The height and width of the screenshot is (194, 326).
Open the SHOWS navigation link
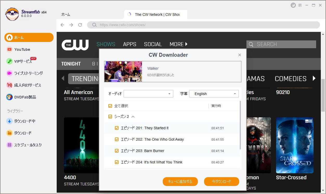(106, 44)
